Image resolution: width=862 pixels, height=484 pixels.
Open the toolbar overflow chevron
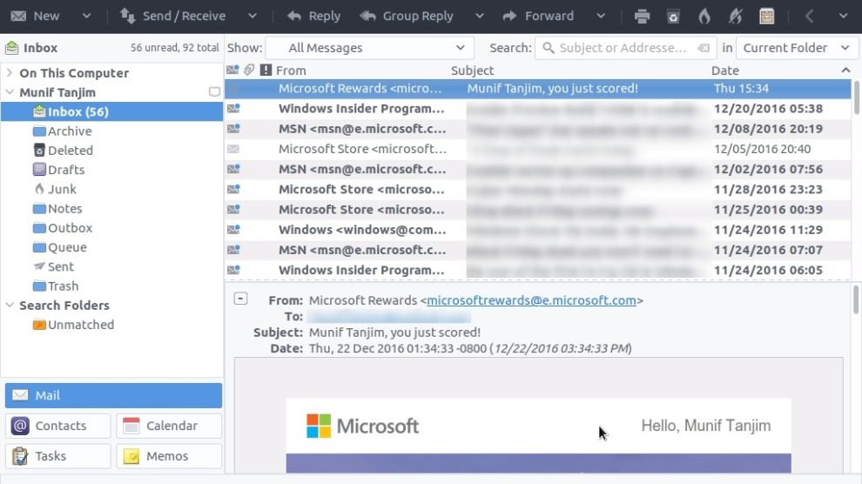[843, 16]
